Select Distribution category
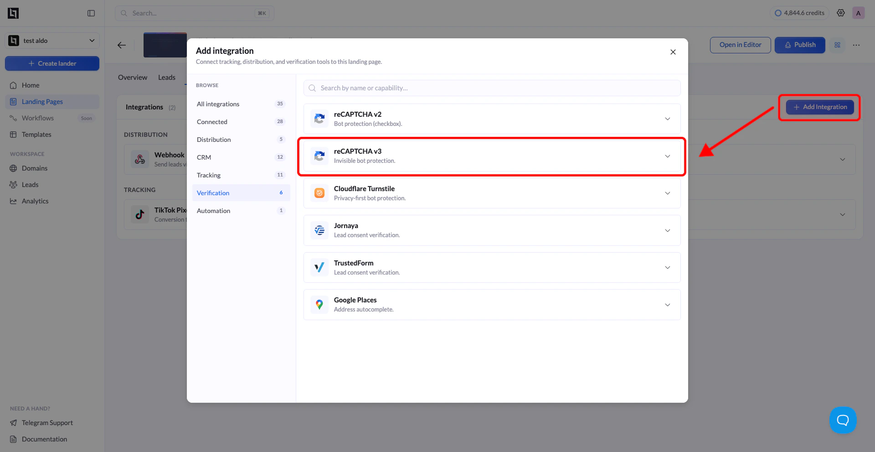 241,140
